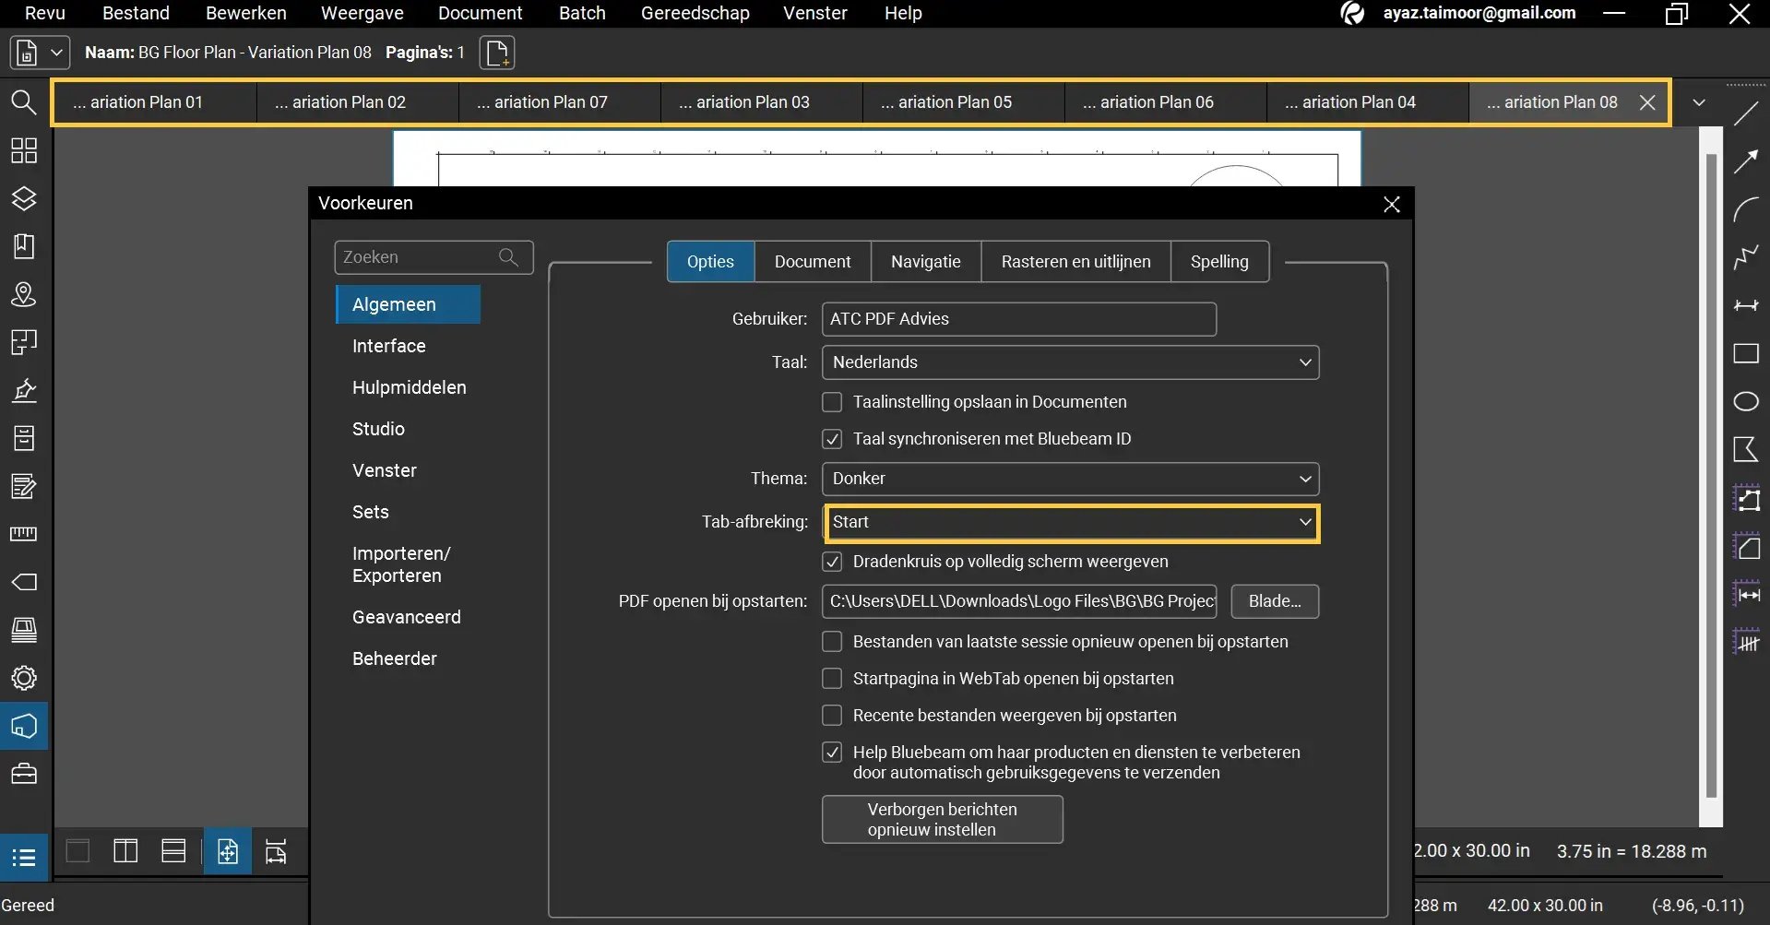Enable Recente bestanden weergeven bij opstarten
Viewport: 1770px width, 925px height.
(832, 716)
